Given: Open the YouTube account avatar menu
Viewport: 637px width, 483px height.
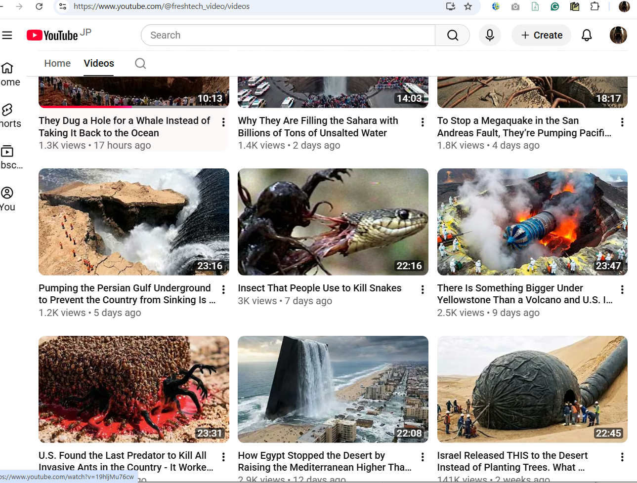Looking at the screenshot, I should 618,35.
